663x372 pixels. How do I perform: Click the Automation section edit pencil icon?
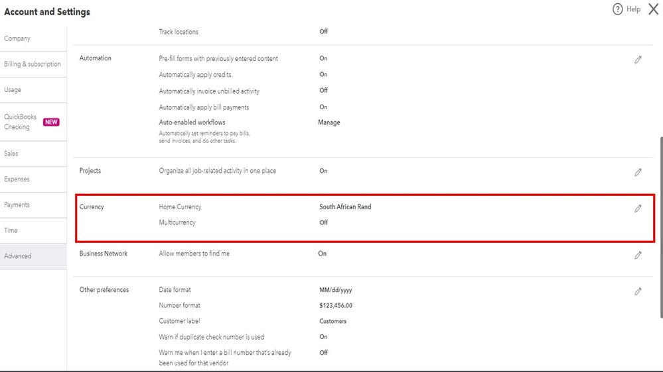tap(638, 60)
